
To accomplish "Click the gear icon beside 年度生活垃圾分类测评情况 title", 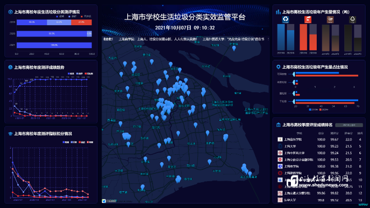I will 11,12.
